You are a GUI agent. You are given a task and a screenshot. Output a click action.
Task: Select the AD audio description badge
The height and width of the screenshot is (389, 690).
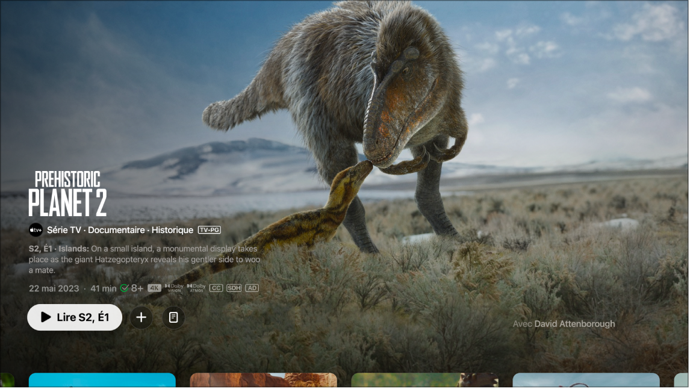[x=252, y=288]
